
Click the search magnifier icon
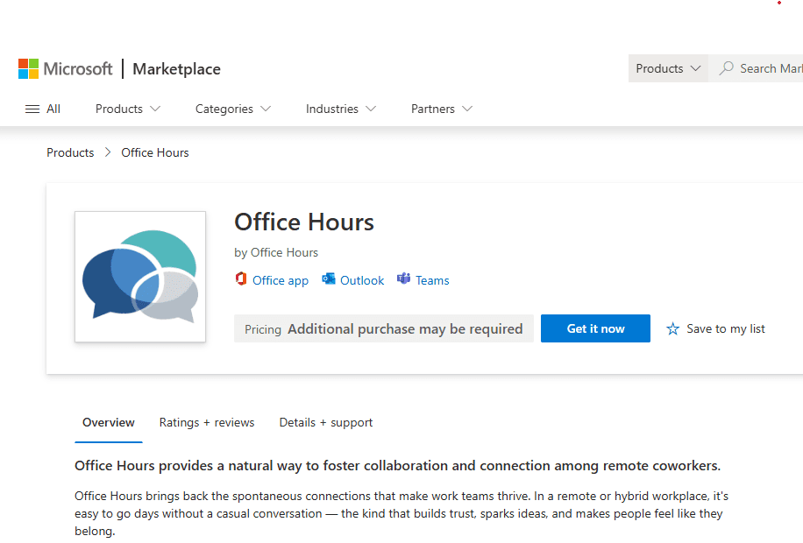[726, 68]
